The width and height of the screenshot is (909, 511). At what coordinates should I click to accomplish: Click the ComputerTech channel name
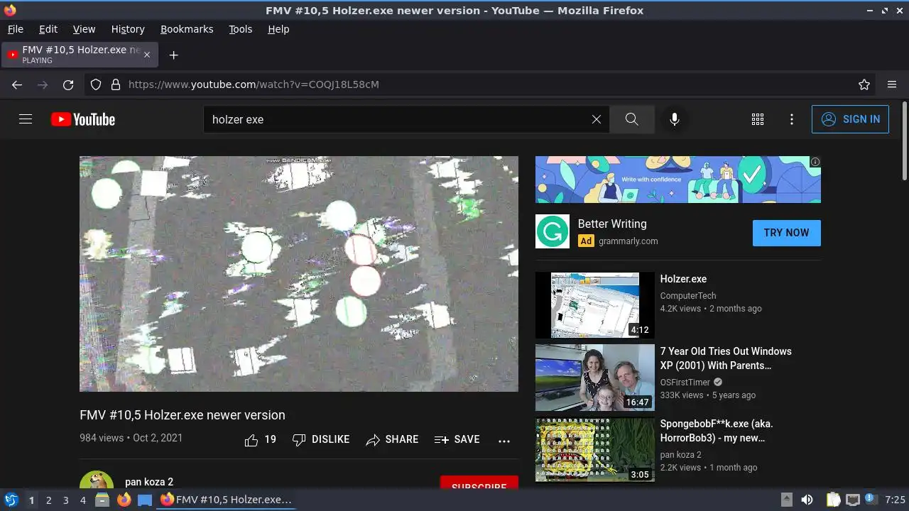pyautogui.click(x=688, y=296)
